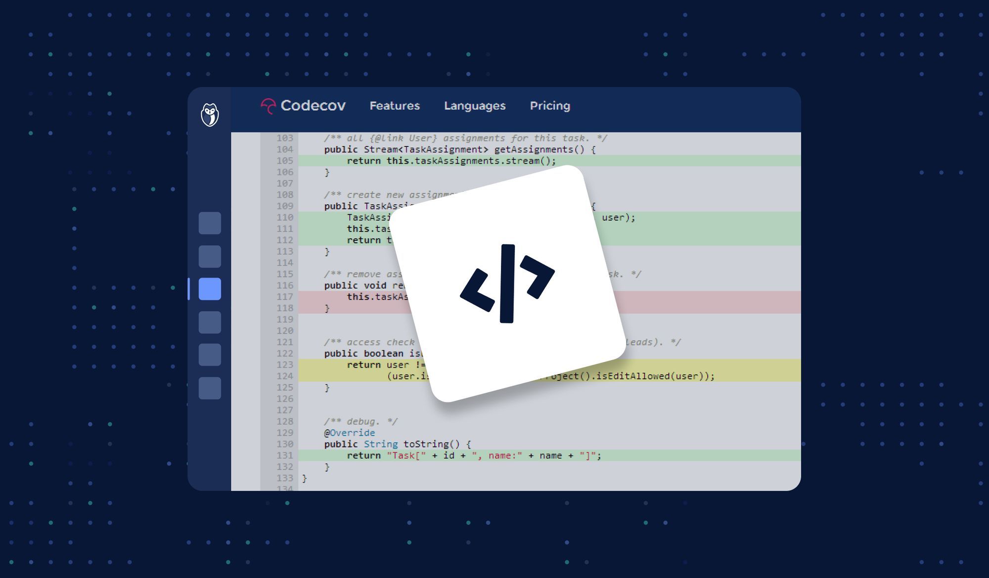Screen dimensions: 989x578
Task: Click the topmost square icon in the sidebar
Action: (x=210, y=223)
